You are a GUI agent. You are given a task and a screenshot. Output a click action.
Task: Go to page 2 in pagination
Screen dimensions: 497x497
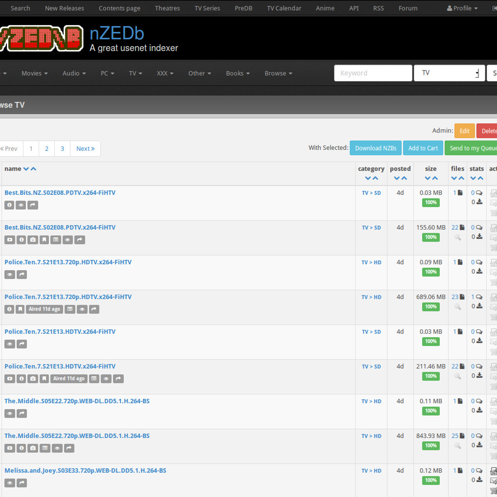coord(47,149)
